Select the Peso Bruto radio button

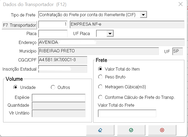[x=100, y=77]
